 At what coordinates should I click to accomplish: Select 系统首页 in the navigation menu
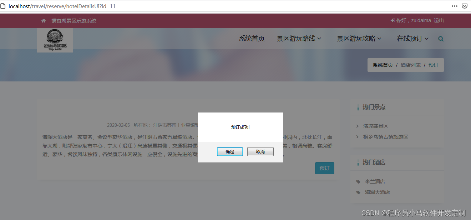(x=252, y=38)
